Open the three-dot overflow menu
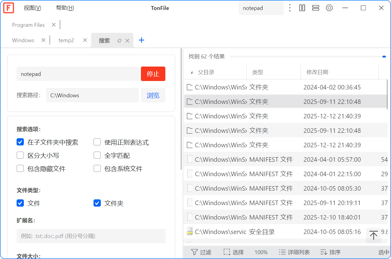Image resolution: width=391 pixels, height=259 pixels. click(290, 8)
